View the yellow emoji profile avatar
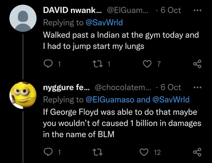The width and height of the screenshot is (212, 163). point(23,95)
